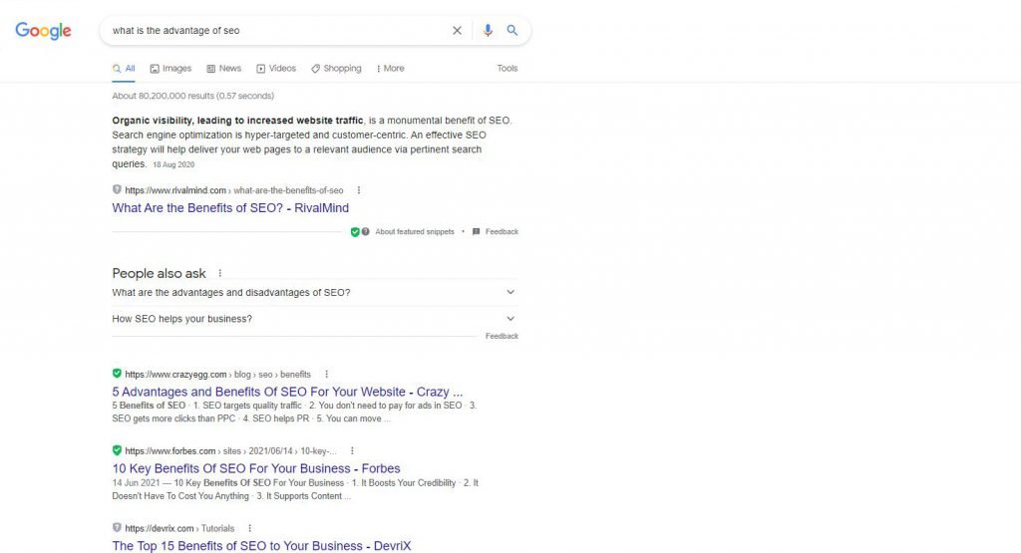Click the devrix.com Tutorials breadcrumb

click(179, 529)
